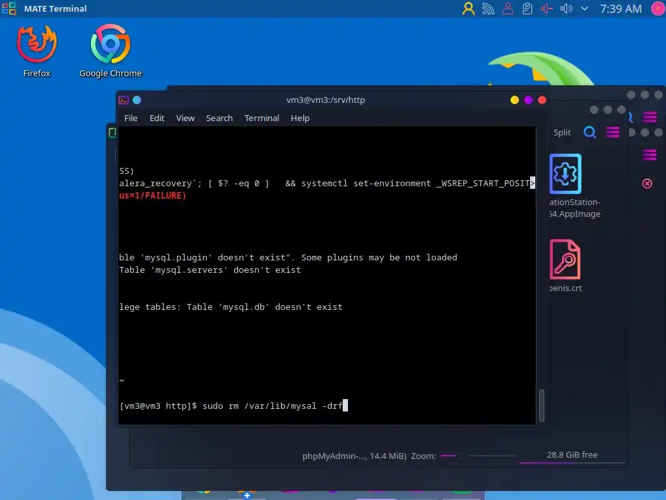Viewport: 666px width, 500px height.
Task: Click the 7:39 AM clock
Action: (x=620, y=8)
